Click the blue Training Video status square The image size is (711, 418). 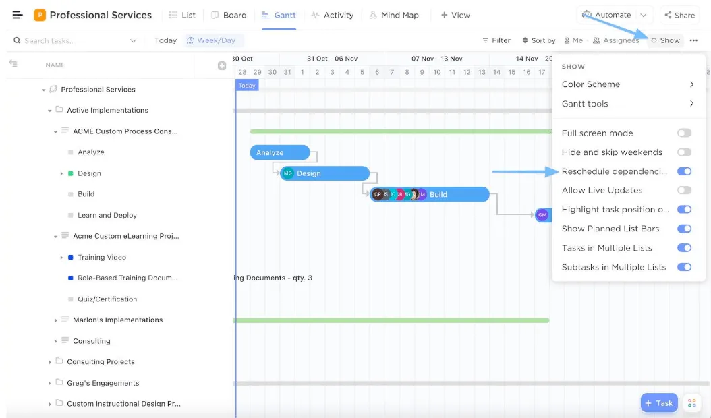(x=70, y=257)
